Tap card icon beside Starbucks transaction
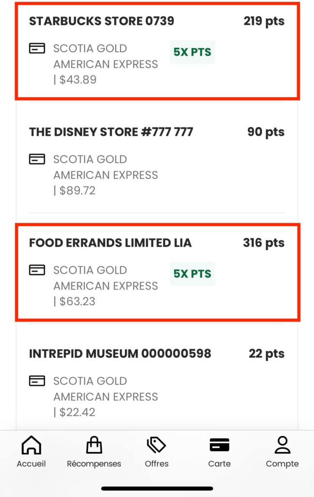The height and width of the screenshot is (497, 314). 37,48
